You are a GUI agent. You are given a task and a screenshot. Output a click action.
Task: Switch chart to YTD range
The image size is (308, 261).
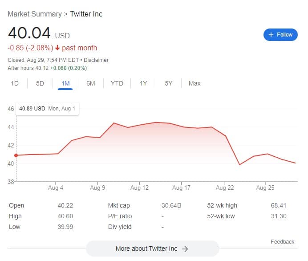117,83
